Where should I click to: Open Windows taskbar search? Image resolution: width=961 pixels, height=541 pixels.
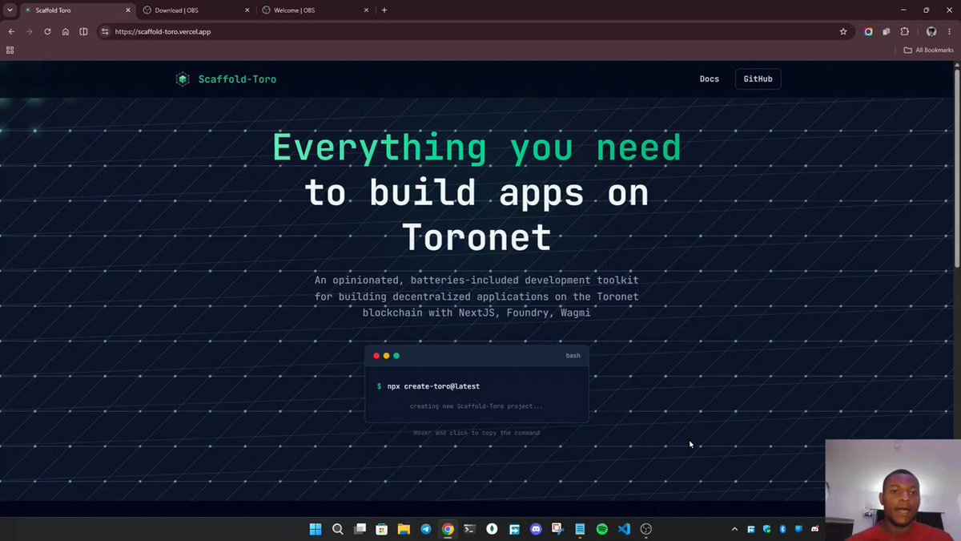click(x=338, y=529)
